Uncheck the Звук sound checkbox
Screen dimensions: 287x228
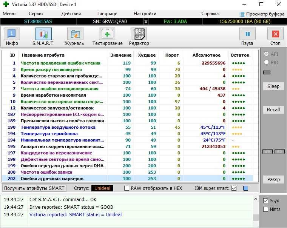[265, 201]
